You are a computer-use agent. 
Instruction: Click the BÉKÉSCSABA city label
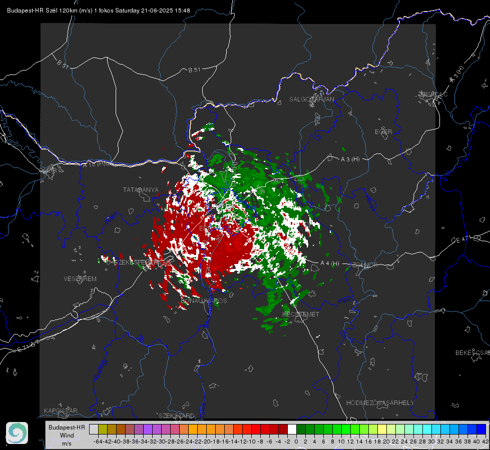472,353
